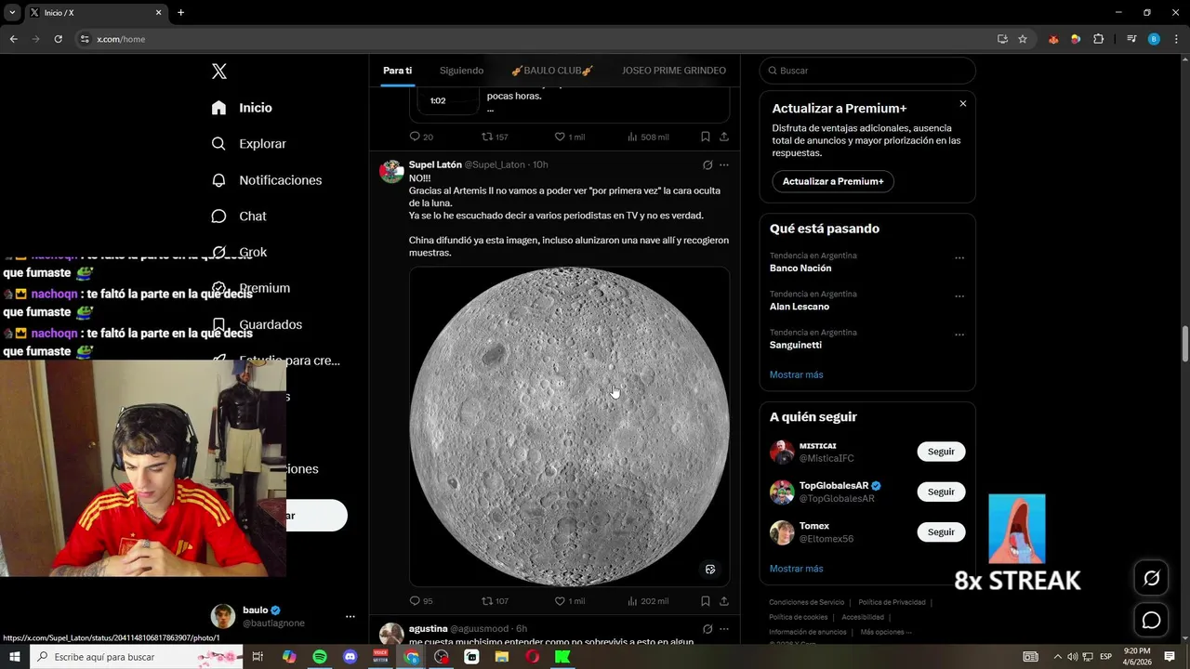Share the post with 508 mil views
1190x669 pixels.
(724, 137)
